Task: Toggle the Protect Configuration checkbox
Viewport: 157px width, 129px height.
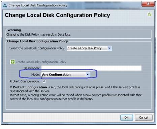Action: tap(44, 81)
